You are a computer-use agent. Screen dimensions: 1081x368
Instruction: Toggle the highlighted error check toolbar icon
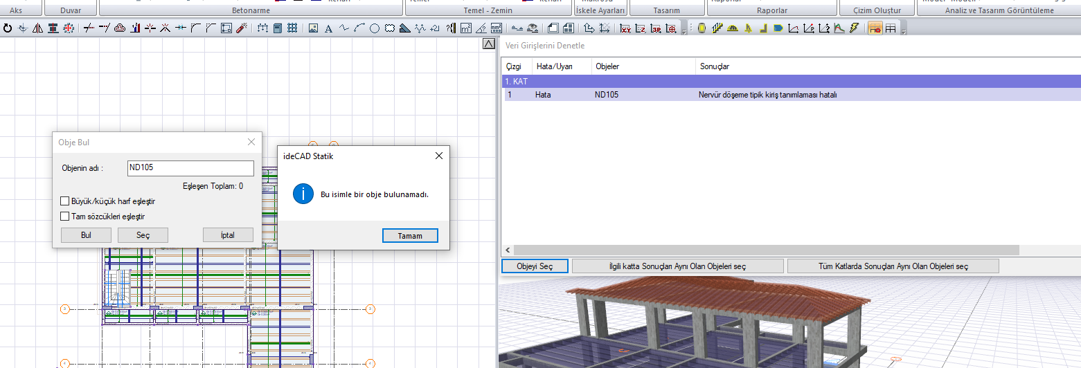875,28
